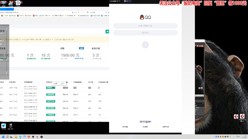248x139 pixels.
Task: Expand the system tray hidden icons chevron
Action: point(214,137)
